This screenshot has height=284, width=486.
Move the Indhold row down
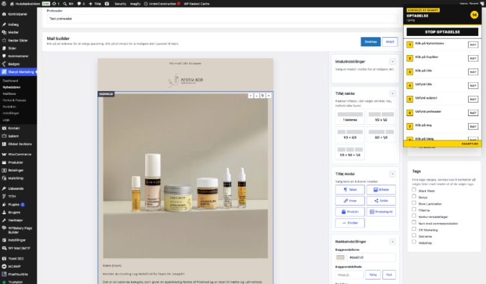coord(257,96)
